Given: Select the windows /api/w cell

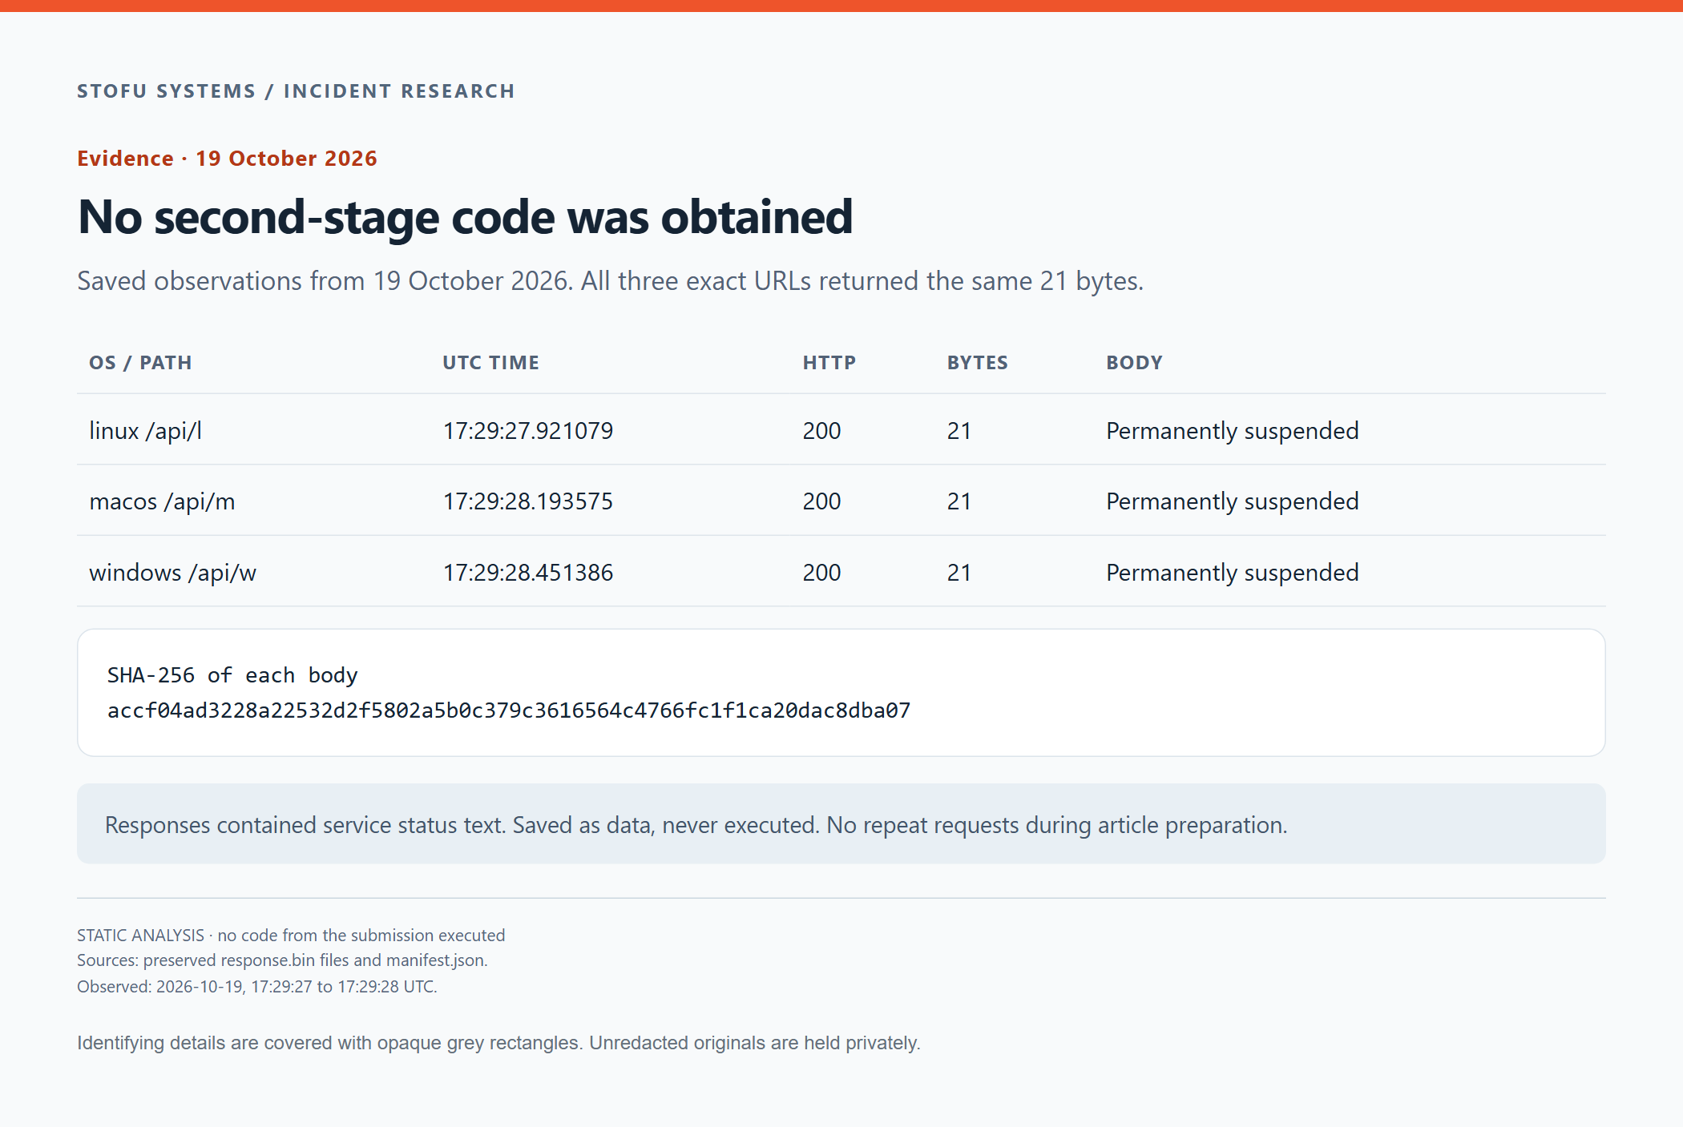Looking at the screenshot, I should pyautogui.click(x=172, y=573).
